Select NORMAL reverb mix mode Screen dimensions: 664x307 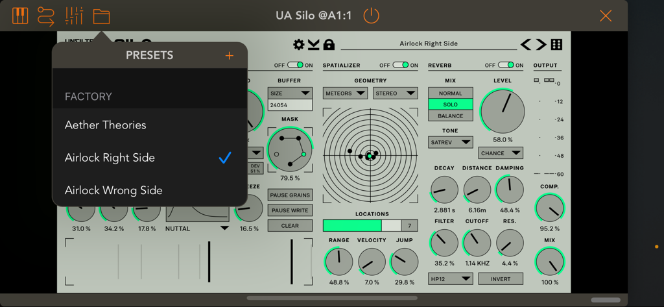point(451,93)
